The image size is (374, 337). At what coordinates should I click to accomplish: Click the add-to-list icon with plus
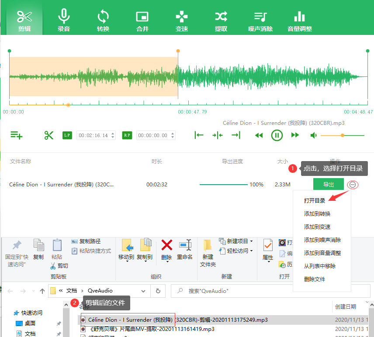coord(17,135)
